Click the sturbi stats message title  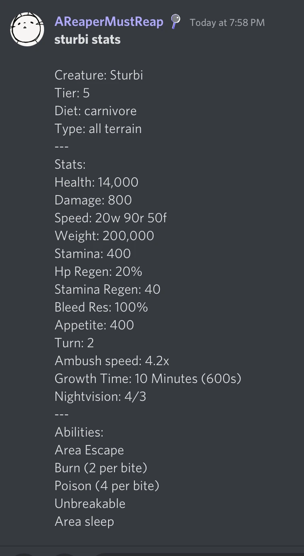(87, 39)
